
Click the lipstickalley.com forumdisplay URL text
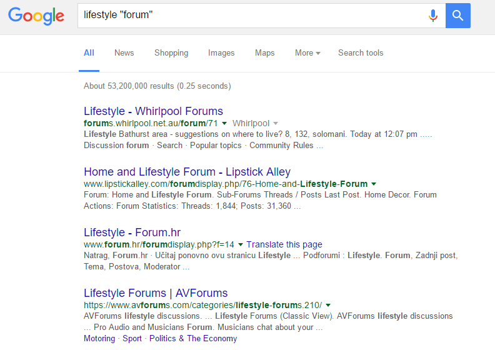tap(226, 184)
